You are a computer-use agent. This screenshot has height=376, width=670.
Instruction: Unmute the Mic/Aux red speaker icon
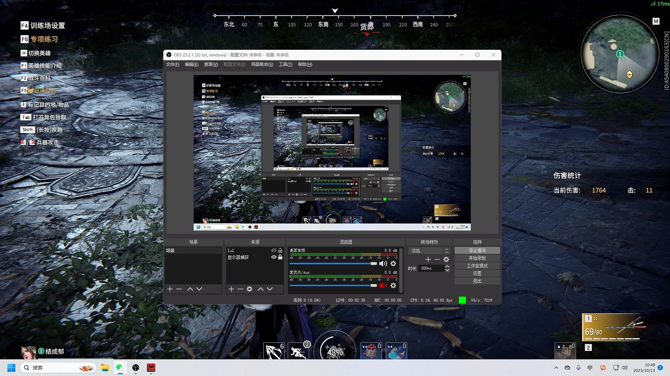383,285
